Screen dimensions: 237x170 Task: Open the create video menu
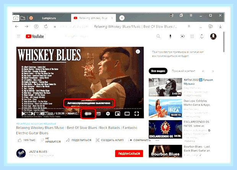point(182,36)
